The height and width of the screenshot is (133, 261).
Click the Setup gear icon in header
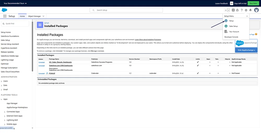tap(246, 10)
